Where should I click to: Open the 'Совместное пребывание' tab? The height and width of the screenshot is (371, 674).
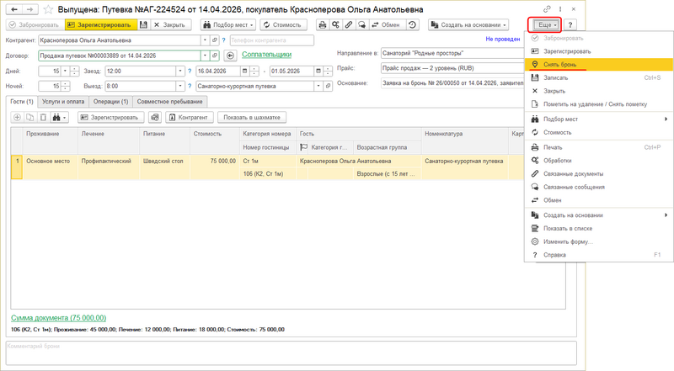pyautogui.click(x=169, y=101)
